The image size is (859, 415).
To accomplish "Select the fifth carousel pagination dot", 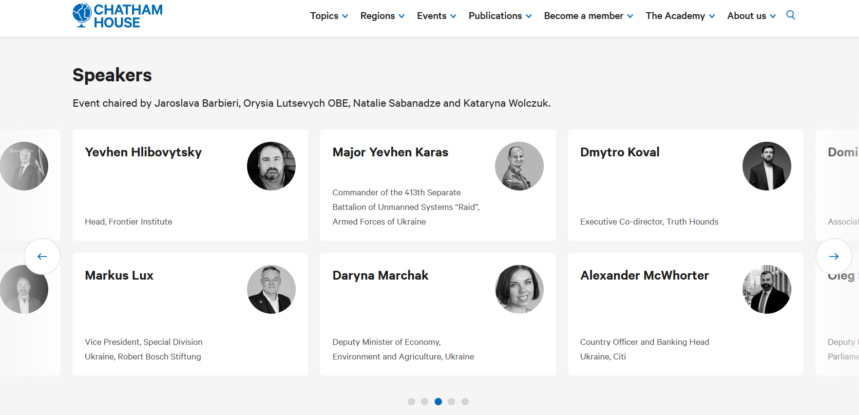I will [x=465, y=401].
